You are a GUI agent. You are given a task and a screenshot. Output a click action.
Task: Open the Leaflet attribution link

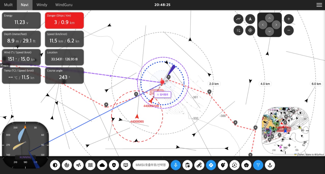(300, 154)
